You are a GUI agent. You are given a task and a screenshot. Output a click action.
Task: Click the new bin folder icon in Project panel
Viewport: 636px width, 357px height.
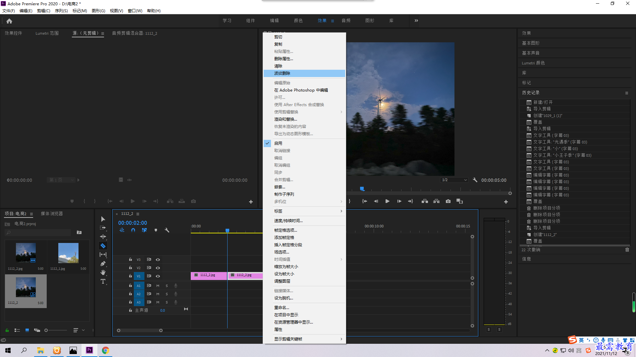79,232
